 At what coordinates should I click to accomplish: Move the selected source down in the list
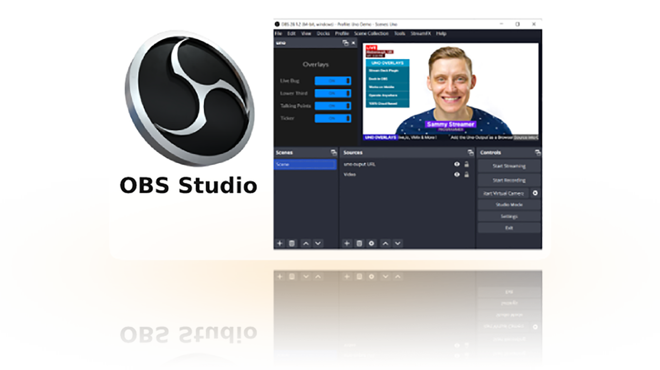pyautogui.click(x=398, y=243)
